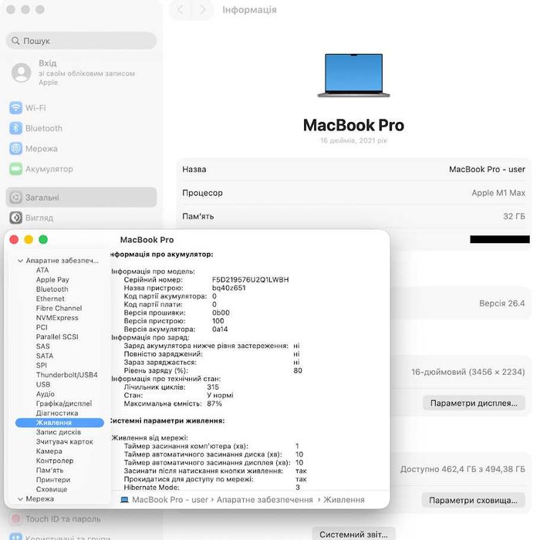Select SAS in hardware tree

42,346
